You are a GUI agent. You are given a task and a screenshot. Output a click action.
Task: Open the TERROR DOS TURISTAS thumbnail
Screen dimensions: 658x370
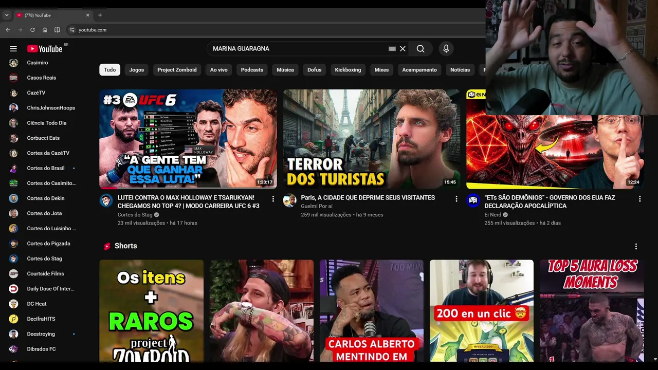tap(372, 139)
